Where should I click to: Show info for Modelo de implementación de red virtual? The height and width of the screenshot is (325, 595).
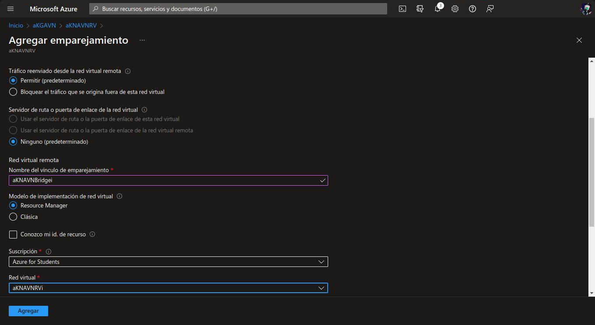click(119, 196)
